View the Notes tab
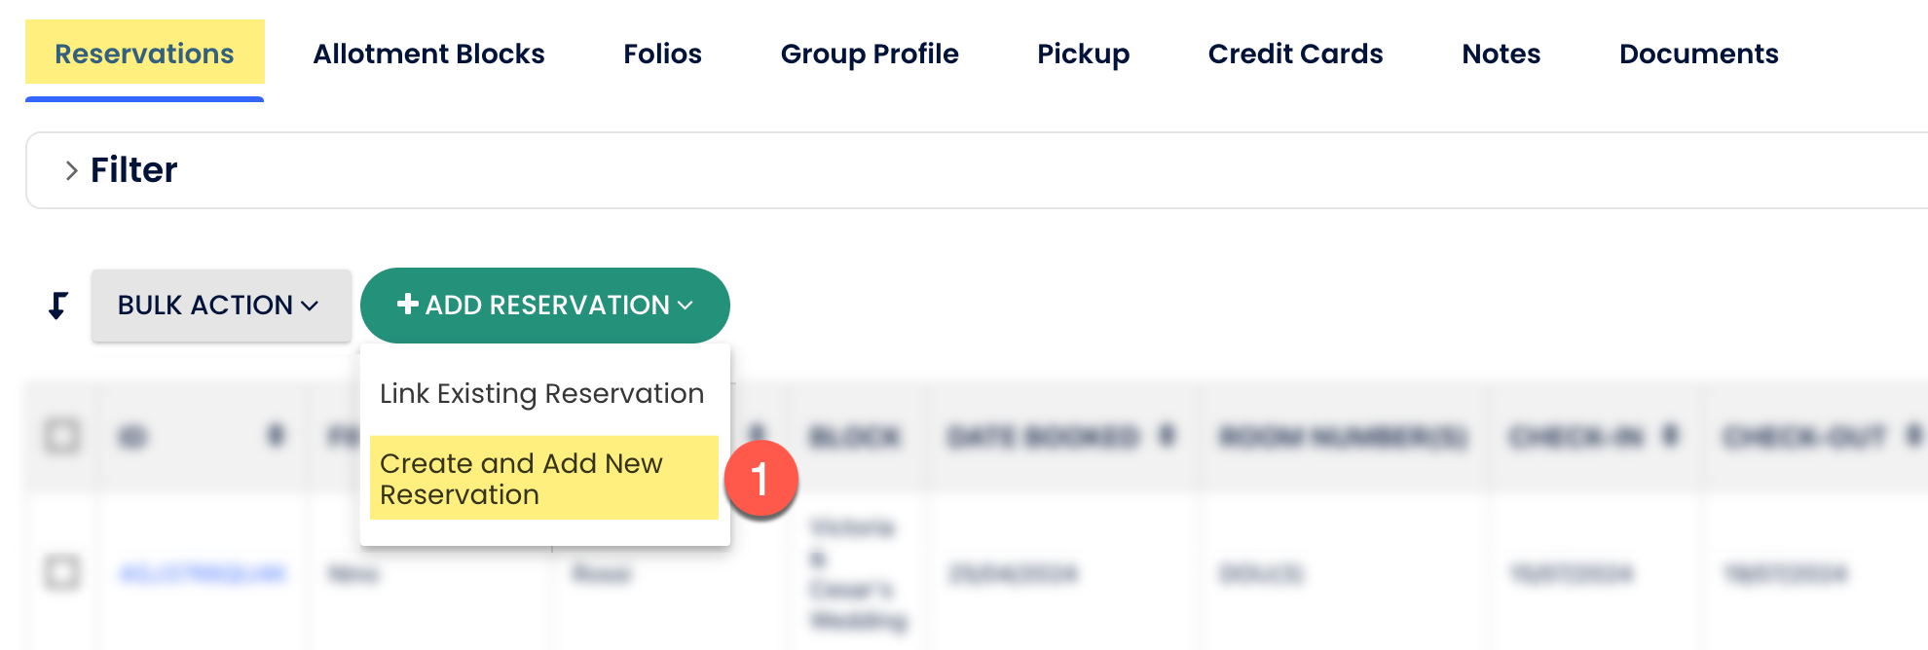The image size is (1928, 650). pyautogui.click(x=1501, y=54)
